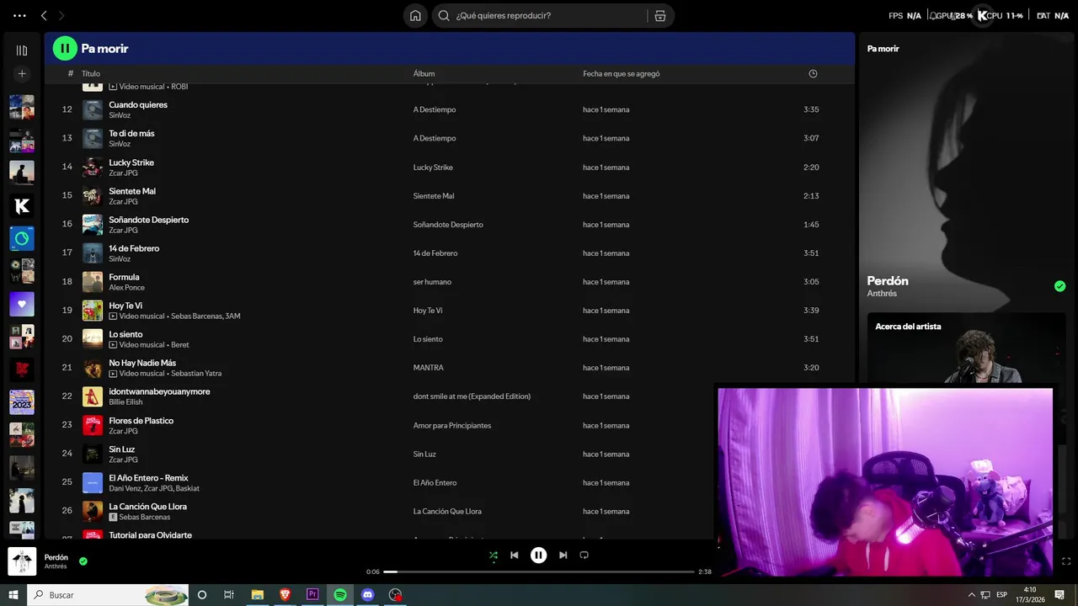Screen dimensions: 1078x606
Task: Click the video icon on No Hay Nadie Más
Action: (113, 374)
